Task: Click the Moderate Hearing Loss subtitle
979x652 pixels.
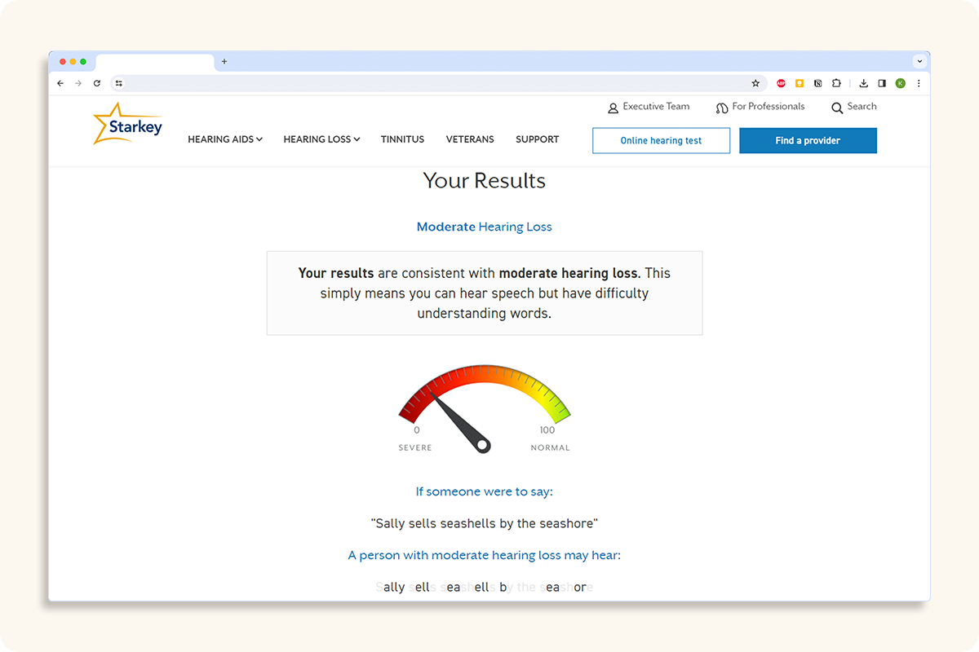Action: click(485, 227)
